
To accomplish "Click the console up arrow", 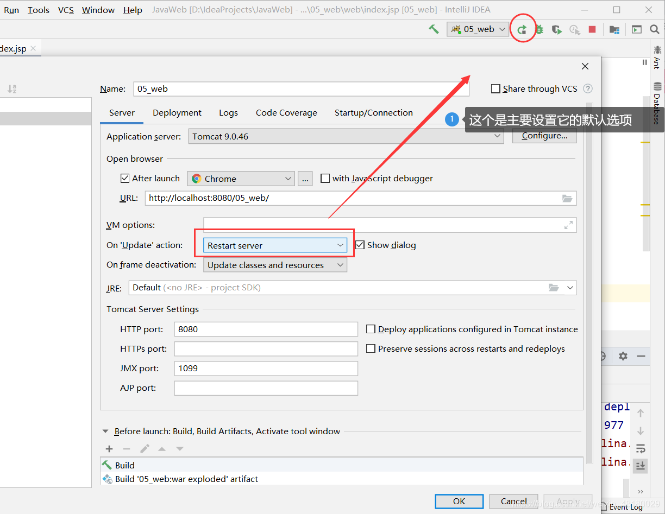I will pos(641,414).
